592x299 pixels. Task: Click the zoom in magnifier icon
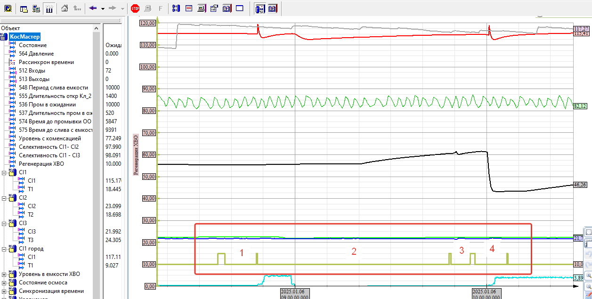tap(588, 276)
